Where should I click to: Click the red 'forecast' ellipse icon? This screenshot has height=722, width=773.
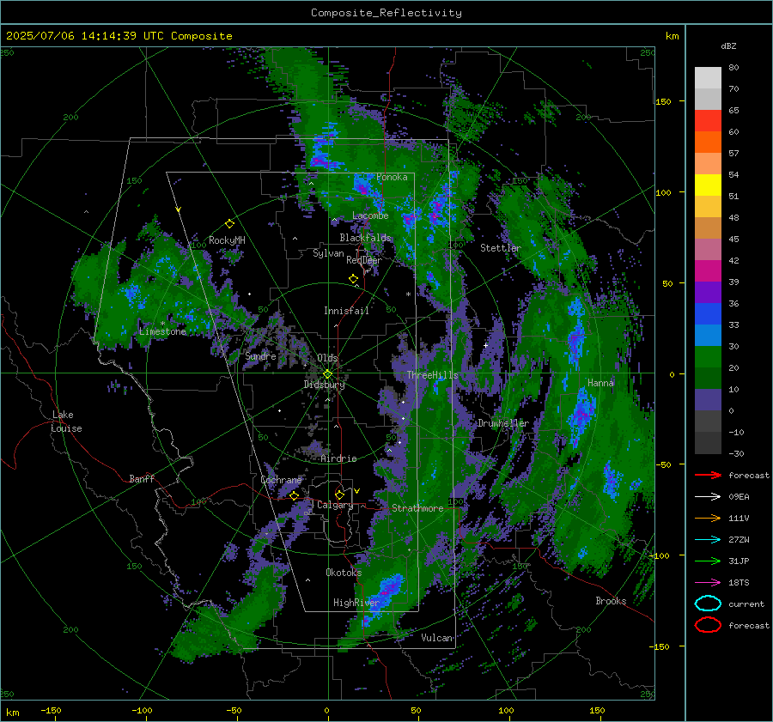[x=708, y=625]
